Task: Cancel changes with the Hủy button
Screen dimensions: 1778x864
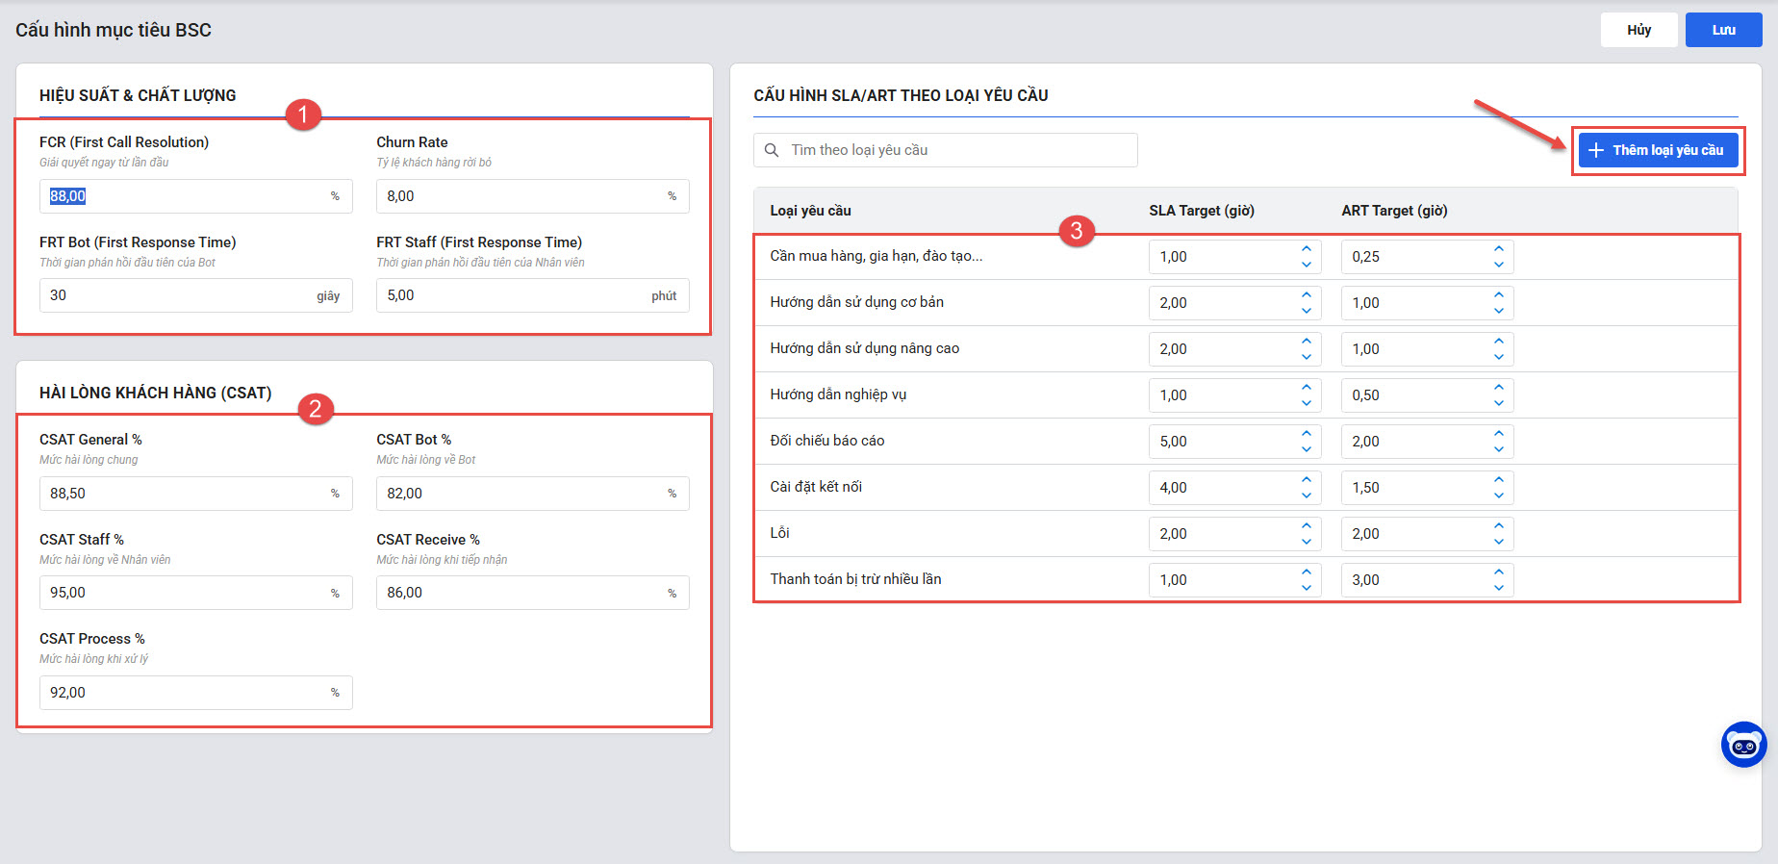Action: [x=1638, y=30]
